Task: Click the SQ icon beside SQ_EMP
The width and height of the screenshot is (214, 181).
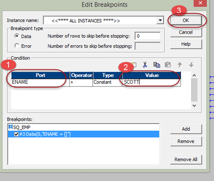Action: coord(10,127)
